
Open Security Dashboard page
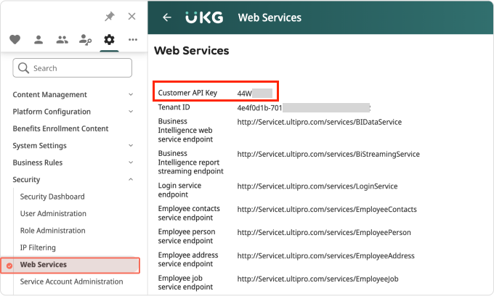[x=52, y=197]
